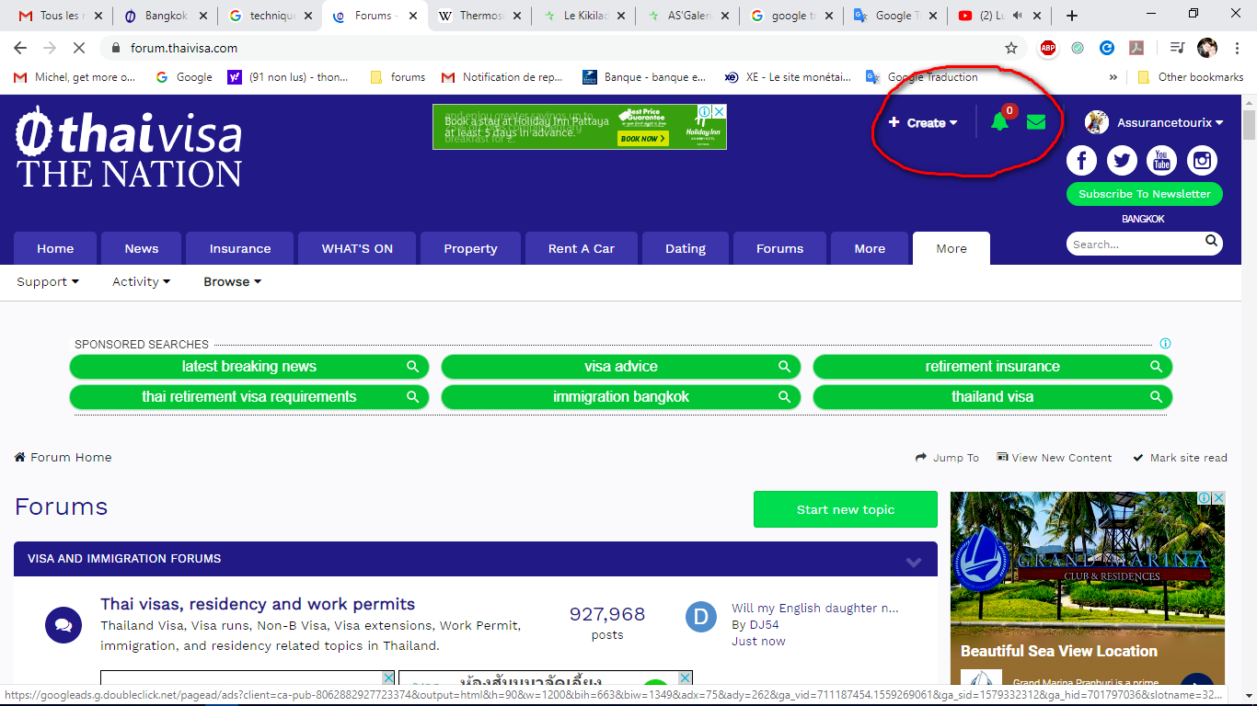The height and width of the screenshot is (706, 1257).
Task: Visit the Thaivisa Facebook page icon
Action: (x=1081, y=161)
